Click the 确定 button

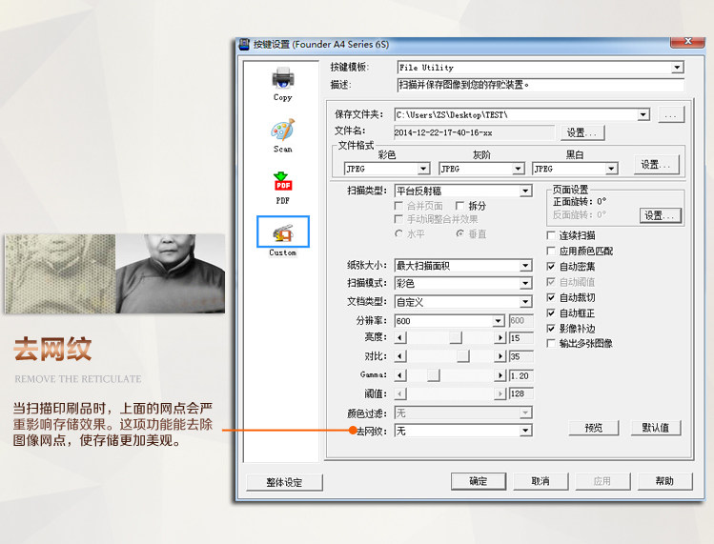[x=479, y=481]
